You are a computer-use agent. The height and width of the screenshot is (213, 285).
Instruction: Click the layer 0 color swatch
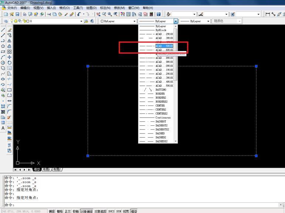[28, 21]
